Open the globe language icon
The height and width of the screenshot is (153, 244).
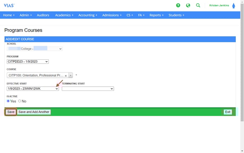(188, 6)
